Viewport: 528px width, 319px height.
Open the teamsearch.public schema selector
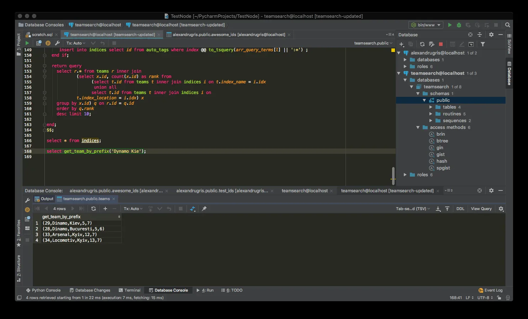click(x=373, y=43)
